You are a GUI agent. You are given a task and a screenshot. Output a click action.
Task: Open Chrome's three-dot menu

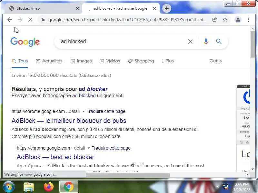tap(248, 20)
